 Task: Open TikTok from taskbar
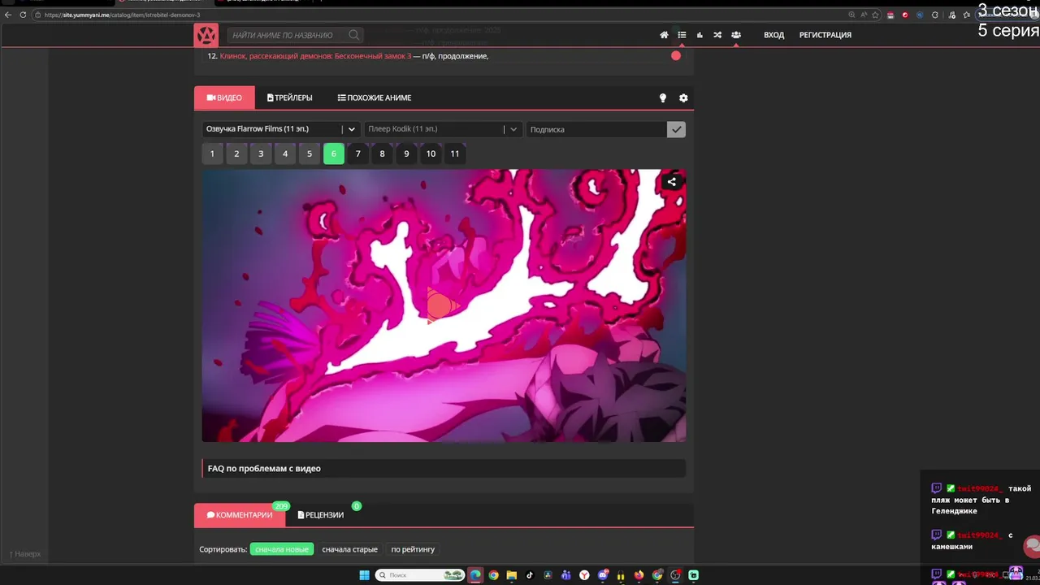[530, 575]
